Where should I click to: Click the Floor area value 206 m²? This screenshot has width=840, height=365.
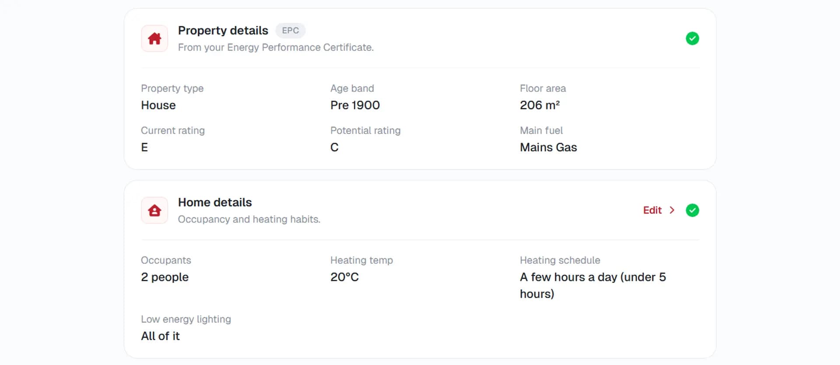[x=539, y=105]
